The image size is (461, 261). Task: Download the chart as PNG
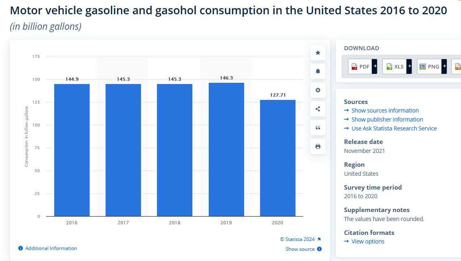coord(429,66)
